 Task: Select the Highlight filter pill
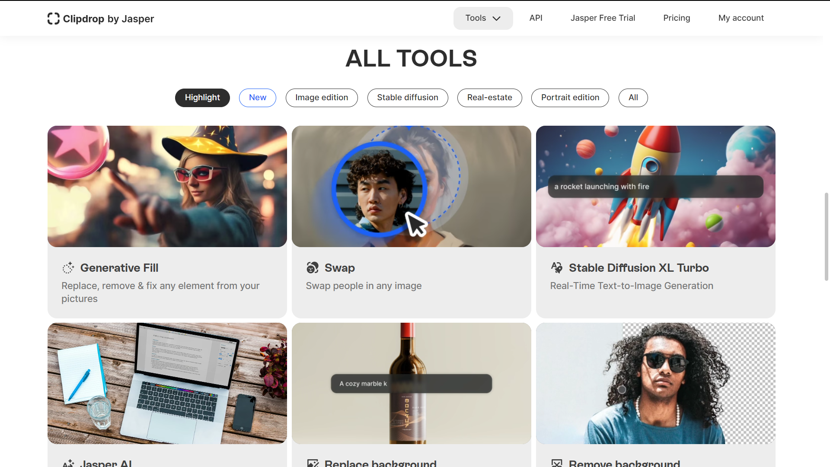point(202,98)
